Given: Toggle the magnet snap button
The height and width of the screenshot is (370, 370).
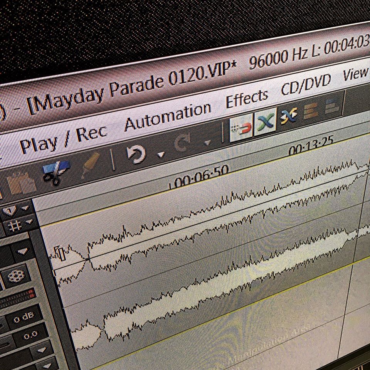Looking at the screenshot, I should [242, 128].
